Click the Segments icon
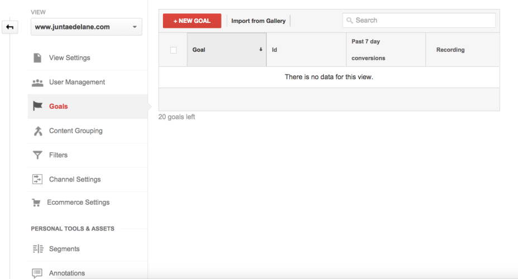This screenshot has height=279, width=518. [38, 249]
